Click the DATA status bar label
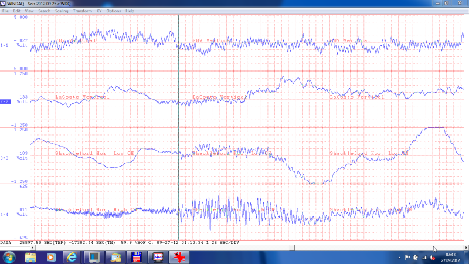This screenshot has height=264, width=469. [x=5, y=243]
